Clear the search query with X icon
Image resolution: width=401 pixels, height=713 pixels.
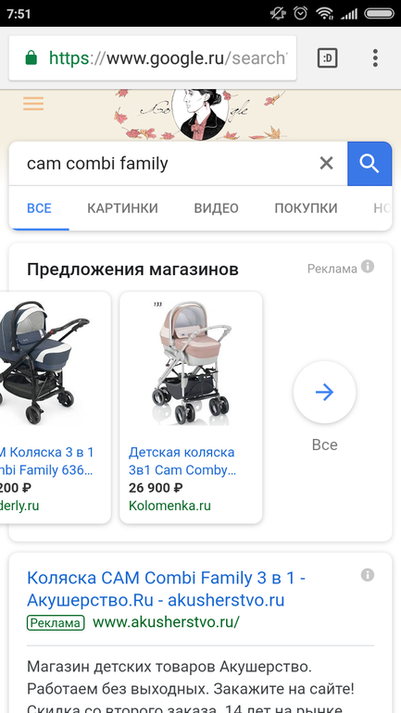point(326,163)
